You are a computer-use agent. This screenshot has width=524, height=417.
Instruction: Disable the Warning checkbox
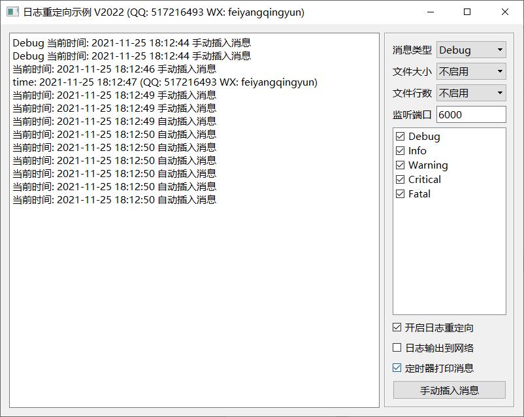(x=401, y=165)
